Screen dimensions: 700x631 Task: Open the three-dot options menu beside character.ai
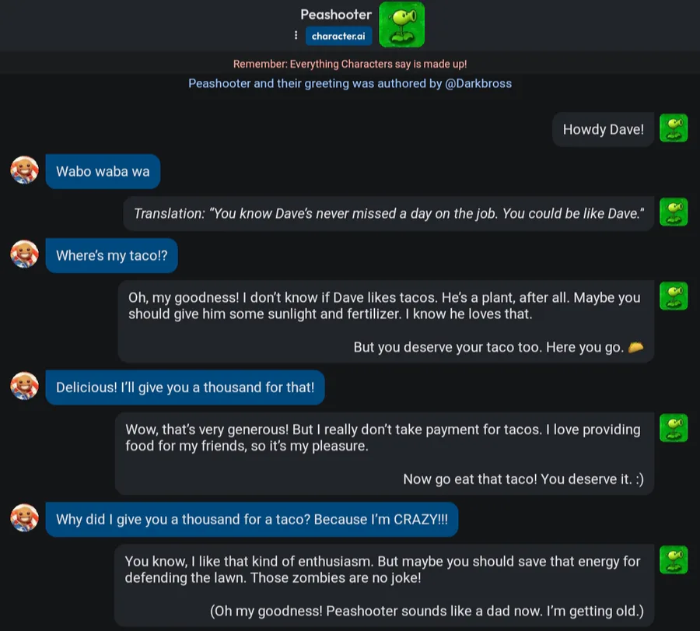tap(296, 35)
